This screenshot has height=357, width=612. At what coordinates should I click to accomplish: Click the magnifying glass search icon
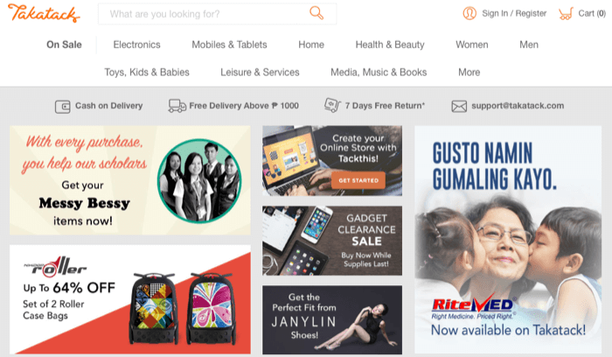pyautogui.click(x=316, y=13)
